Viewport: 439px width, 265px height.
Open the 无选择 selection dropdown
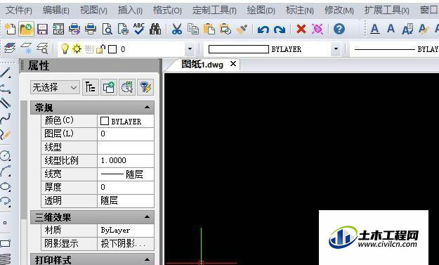(55, 87)
